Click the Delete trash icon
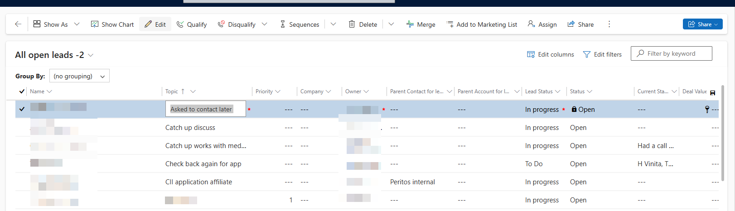 (363, 24)
